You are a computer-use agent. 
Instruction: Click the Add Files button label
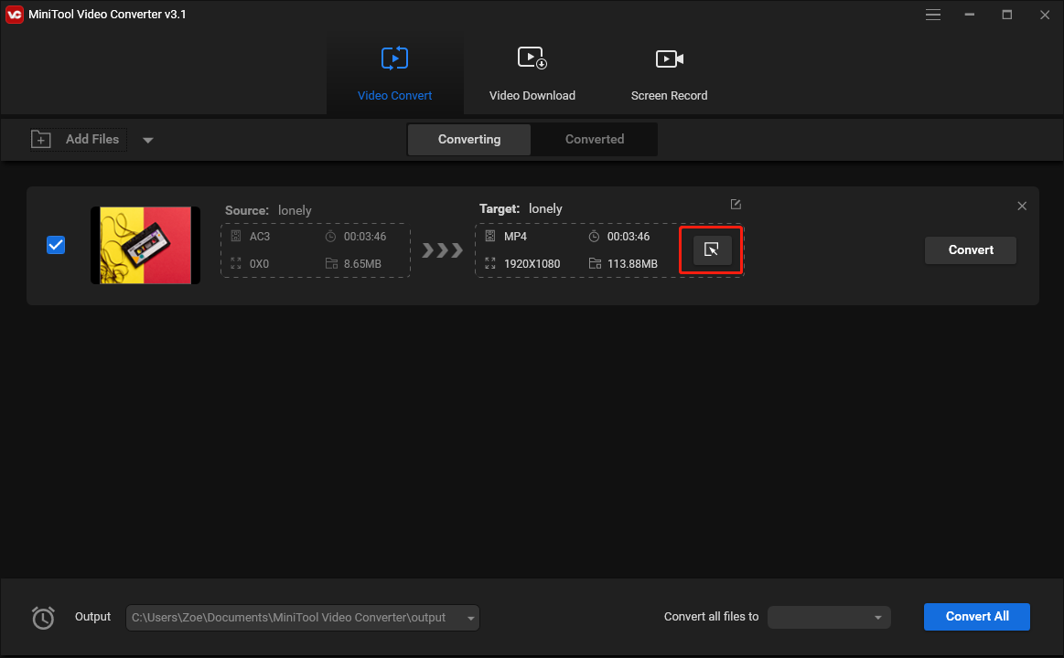[x=92, y=140]
